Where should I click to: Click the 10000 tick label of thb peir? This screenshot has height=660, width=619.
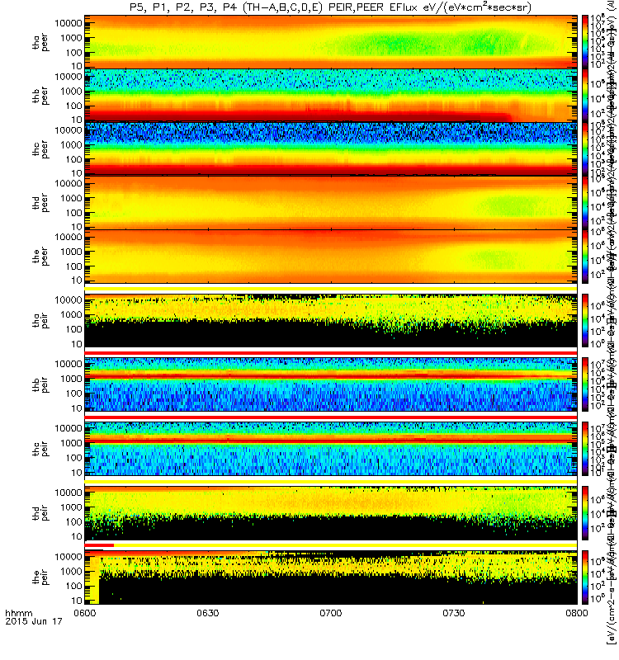point(69,364)
